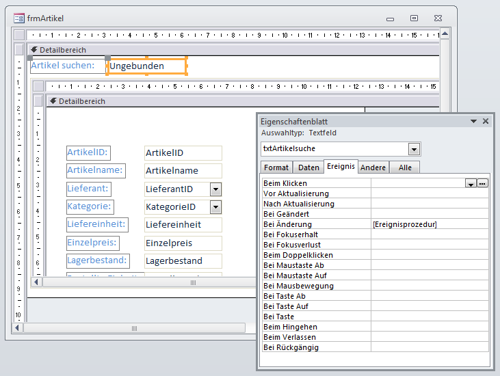Screen dimensions: 500x376
Task: Switch to the Format tab
Action: pyautogui.click(x=276, y=167)
